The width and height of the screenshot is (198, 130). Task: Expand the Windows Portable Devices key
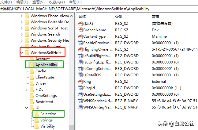coord(22,22)
